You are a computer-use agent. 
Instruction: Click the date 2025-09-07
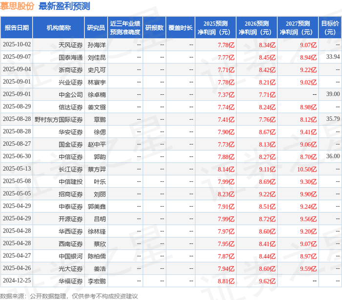click(17, 57)
